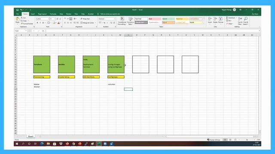
Task: Copy the selection
Action: pyautogui.click(x=24, y=21)
